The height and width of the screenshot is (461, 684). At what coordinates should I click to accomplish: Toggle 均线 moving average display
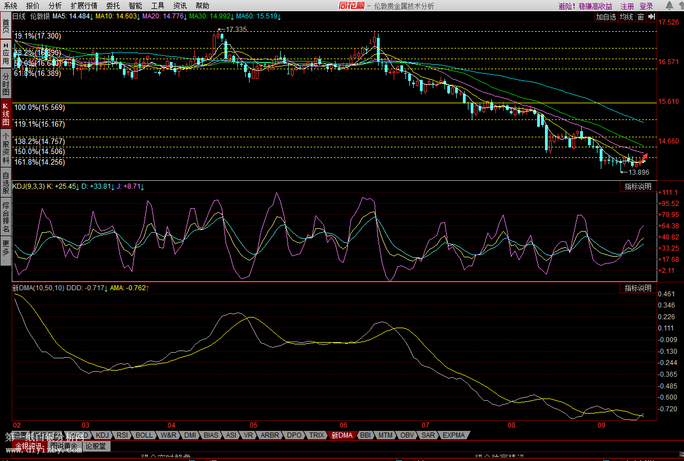[626, 17]
